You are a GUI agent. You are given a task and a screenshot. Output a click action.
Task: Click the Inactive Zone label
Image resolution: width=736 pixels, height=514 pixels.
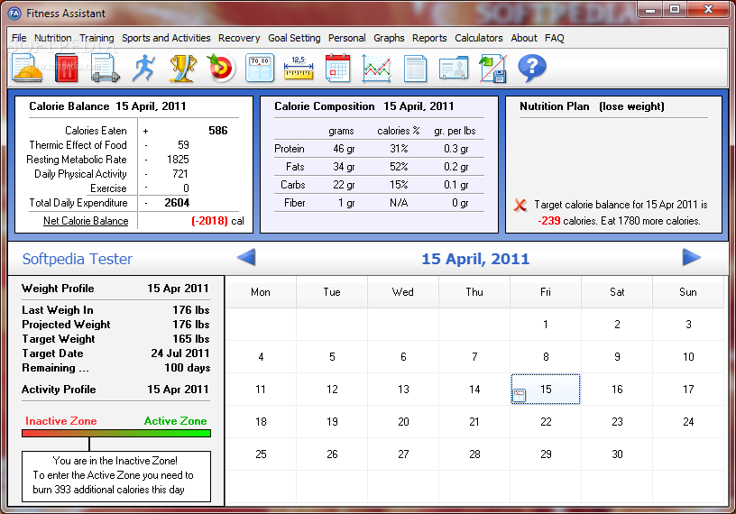(x=61, y=421)
